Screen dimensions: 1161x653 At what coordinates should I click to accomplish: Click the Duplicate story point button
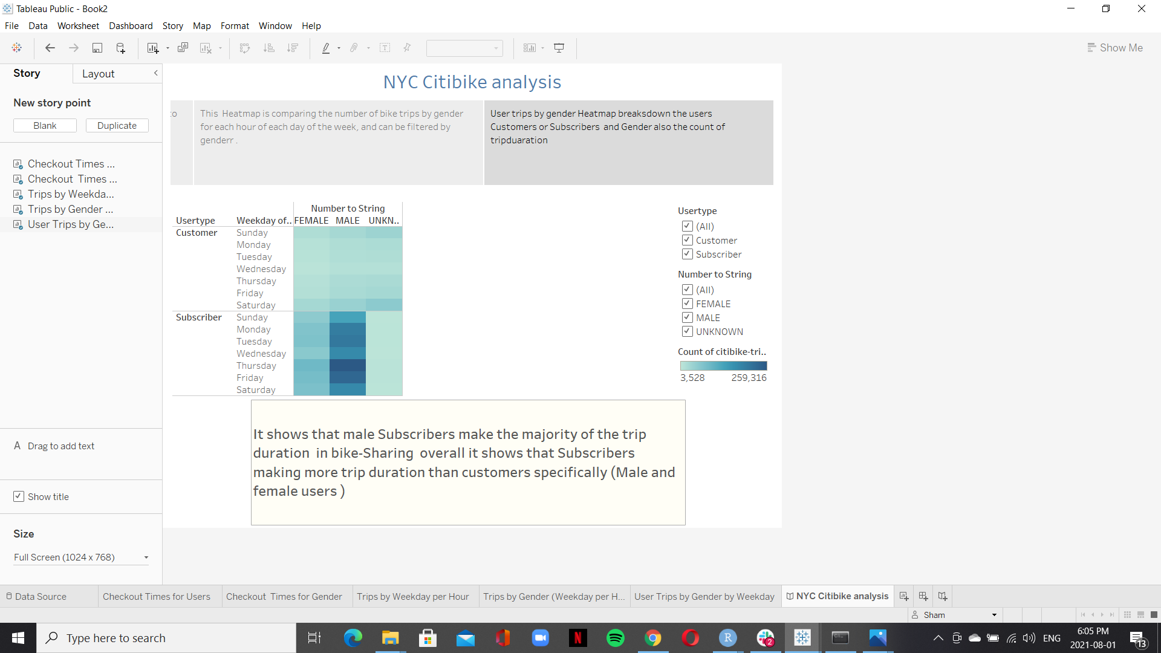(x=117, y=125)
